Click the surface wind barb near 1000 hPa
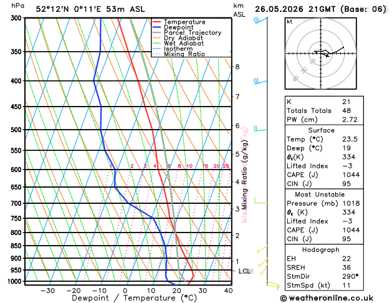392x303 pixels. (273, 285)
